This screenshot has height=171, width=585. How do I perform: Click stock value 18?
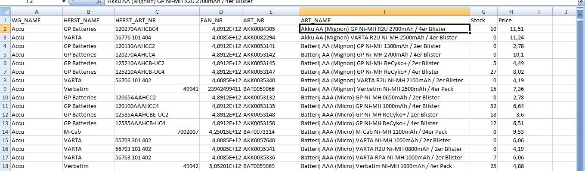point(483,114)
